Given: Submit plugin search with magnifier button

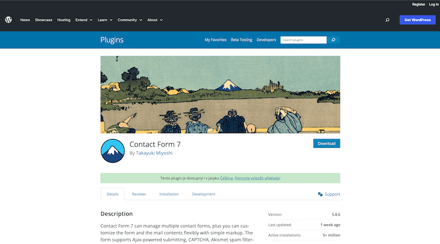Looking at the screenshot, I should pos(333,40).
